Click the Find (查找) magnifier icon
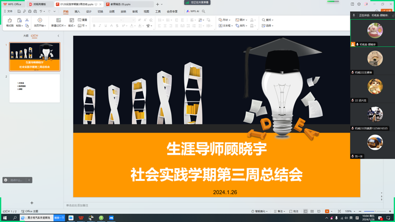Screen dimensions: 395x222 click(x=264, y=20)
